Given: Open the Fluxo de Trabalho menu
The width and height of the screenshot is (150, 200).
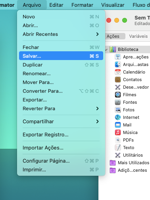Looking at the screenshot, I should pos(141,5).
